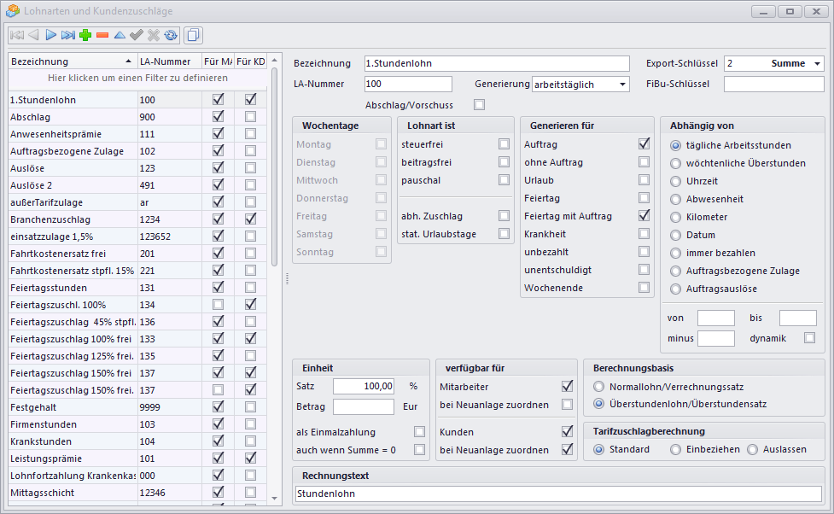Viewport: 834px width, 514px height.
Task: Click the filter definition row
Action: [137, 79]
